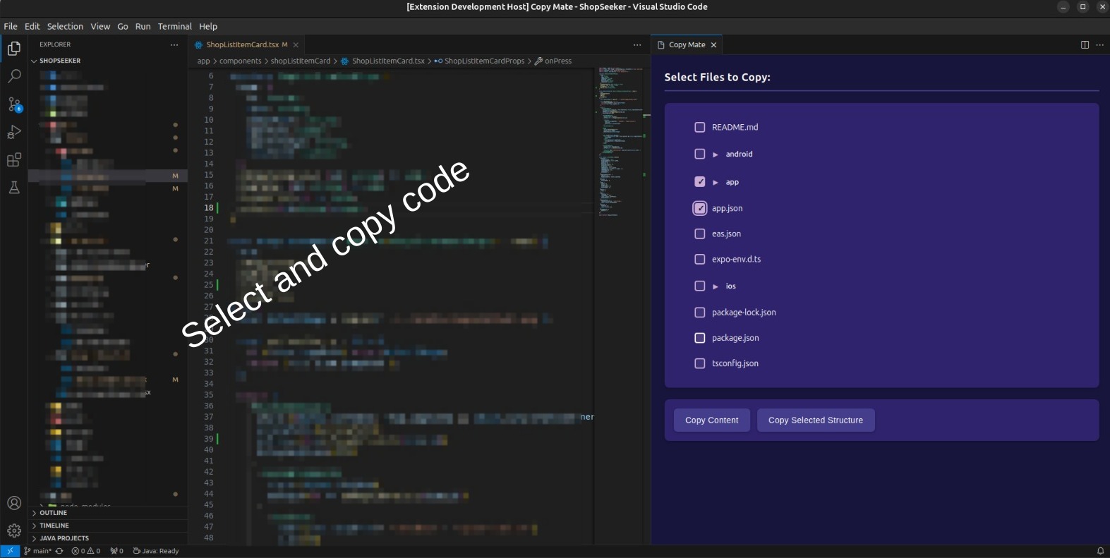This screenshot has height=558, width=1110.
Task: Check the ios folder checkbox
Action: coord(700,286)
